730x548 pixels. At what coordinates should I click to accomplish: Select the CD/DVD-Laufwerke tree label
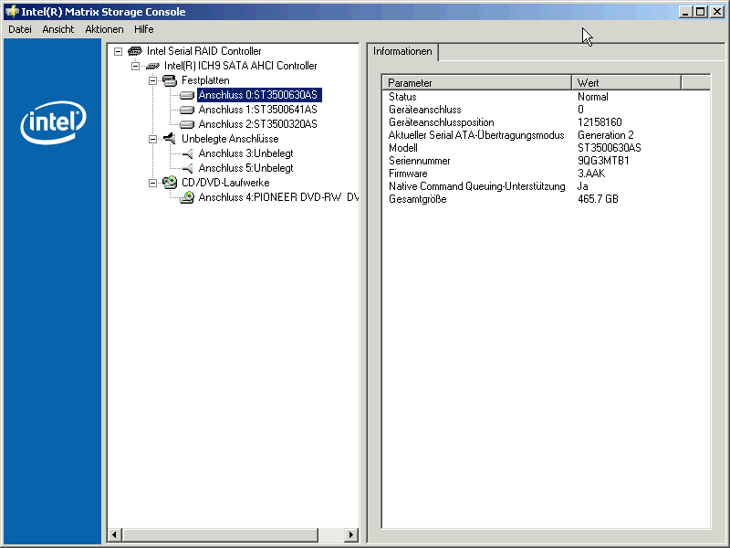pyautogui.click(x=225, y=183)
